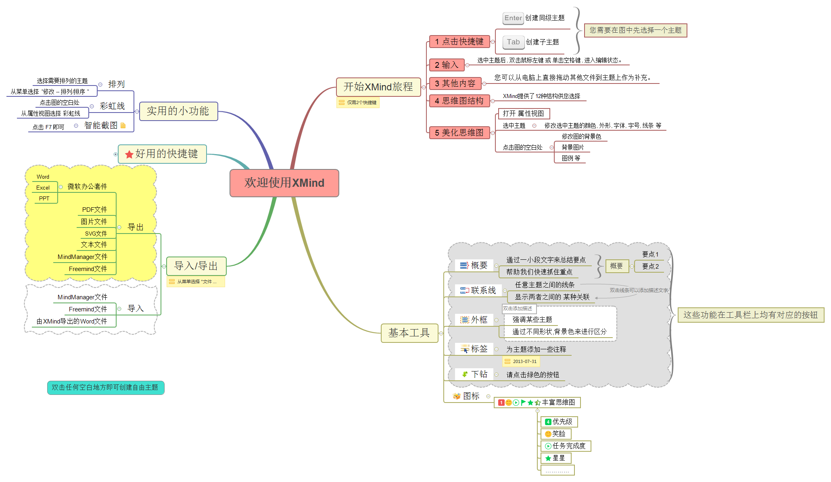Expand the collapsed 好用的快捷键 branch

115,154
